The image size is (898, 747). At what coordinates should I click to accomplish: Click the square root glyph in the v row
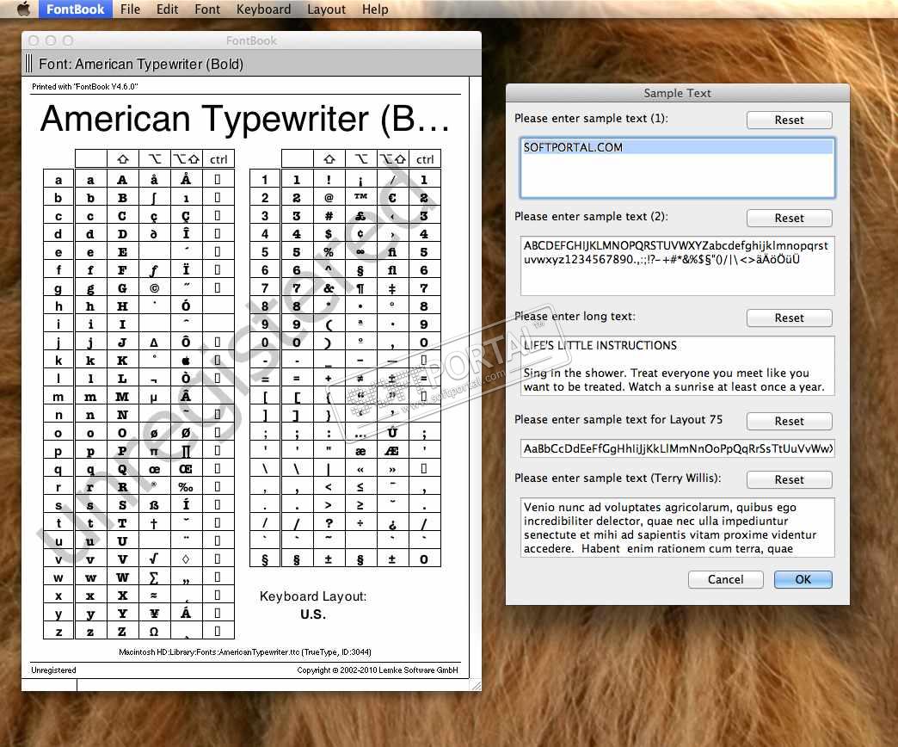coord(154,559)
